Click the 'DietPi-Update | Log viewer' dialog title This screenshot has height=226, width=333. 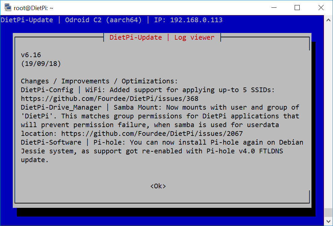click(x=162, y=37)
